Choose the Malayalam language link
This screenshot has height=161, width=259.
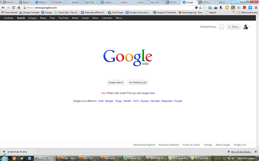[x=167, y=101]
